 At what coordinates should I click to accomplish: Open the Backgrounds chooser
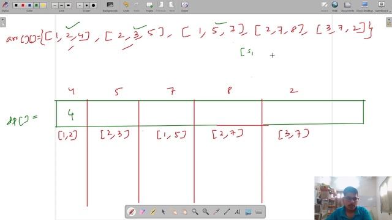(110, 6)
